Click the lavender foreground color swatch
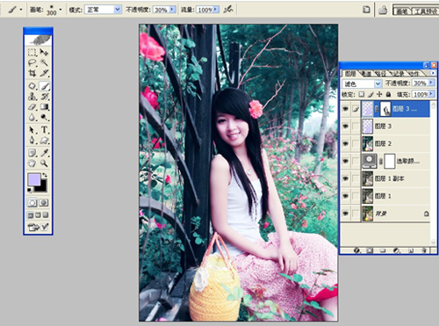439x326 pixels. pyautogui.click(x=34, y=179)
